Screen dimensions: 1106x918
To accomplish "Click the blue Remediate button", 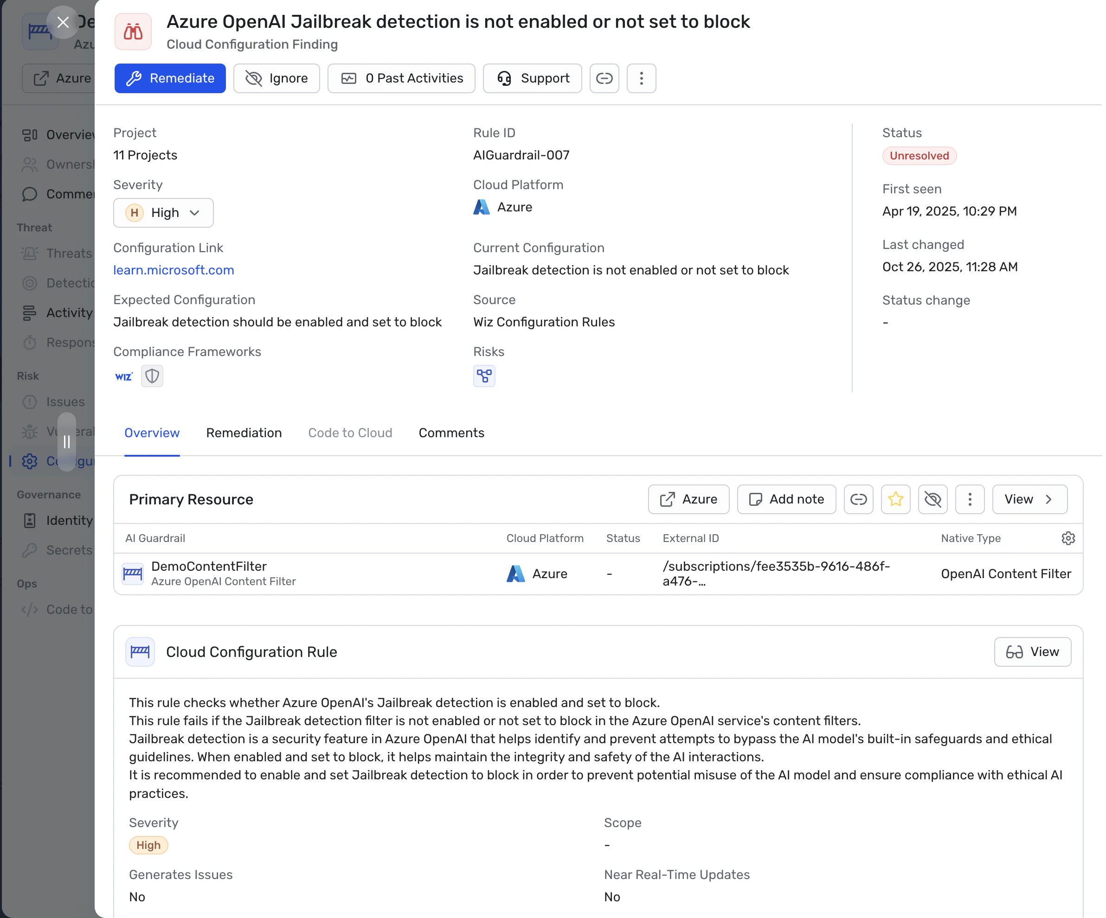I will [x=170, y=78].
